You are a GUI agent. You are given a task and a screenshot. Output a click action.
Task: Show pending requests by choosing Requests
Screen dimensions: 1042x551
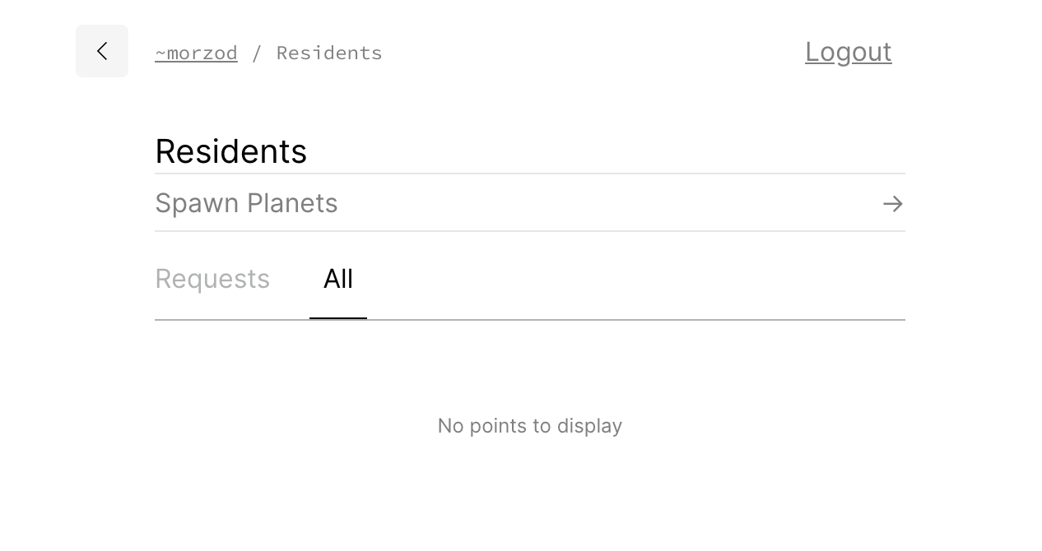[212, 279]
